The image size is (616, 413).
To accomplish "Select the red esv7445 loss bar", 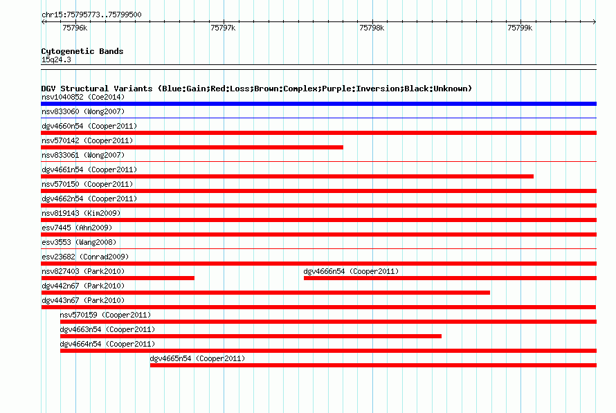I will pos(318,235).
